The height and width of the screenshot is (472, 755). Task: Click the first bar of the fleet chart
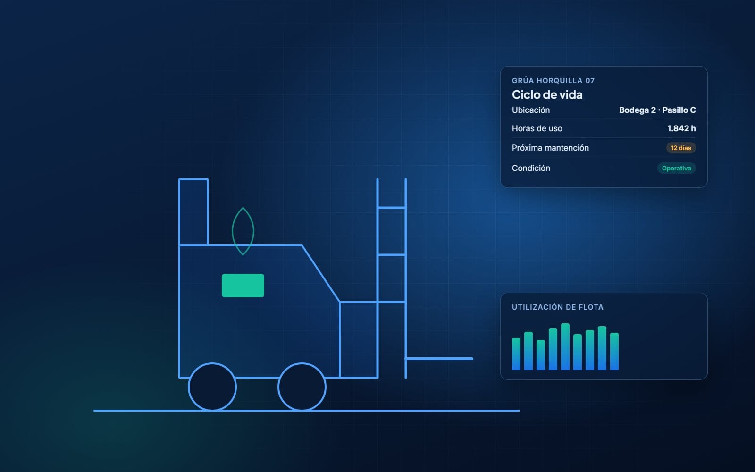tap(516, 354)
